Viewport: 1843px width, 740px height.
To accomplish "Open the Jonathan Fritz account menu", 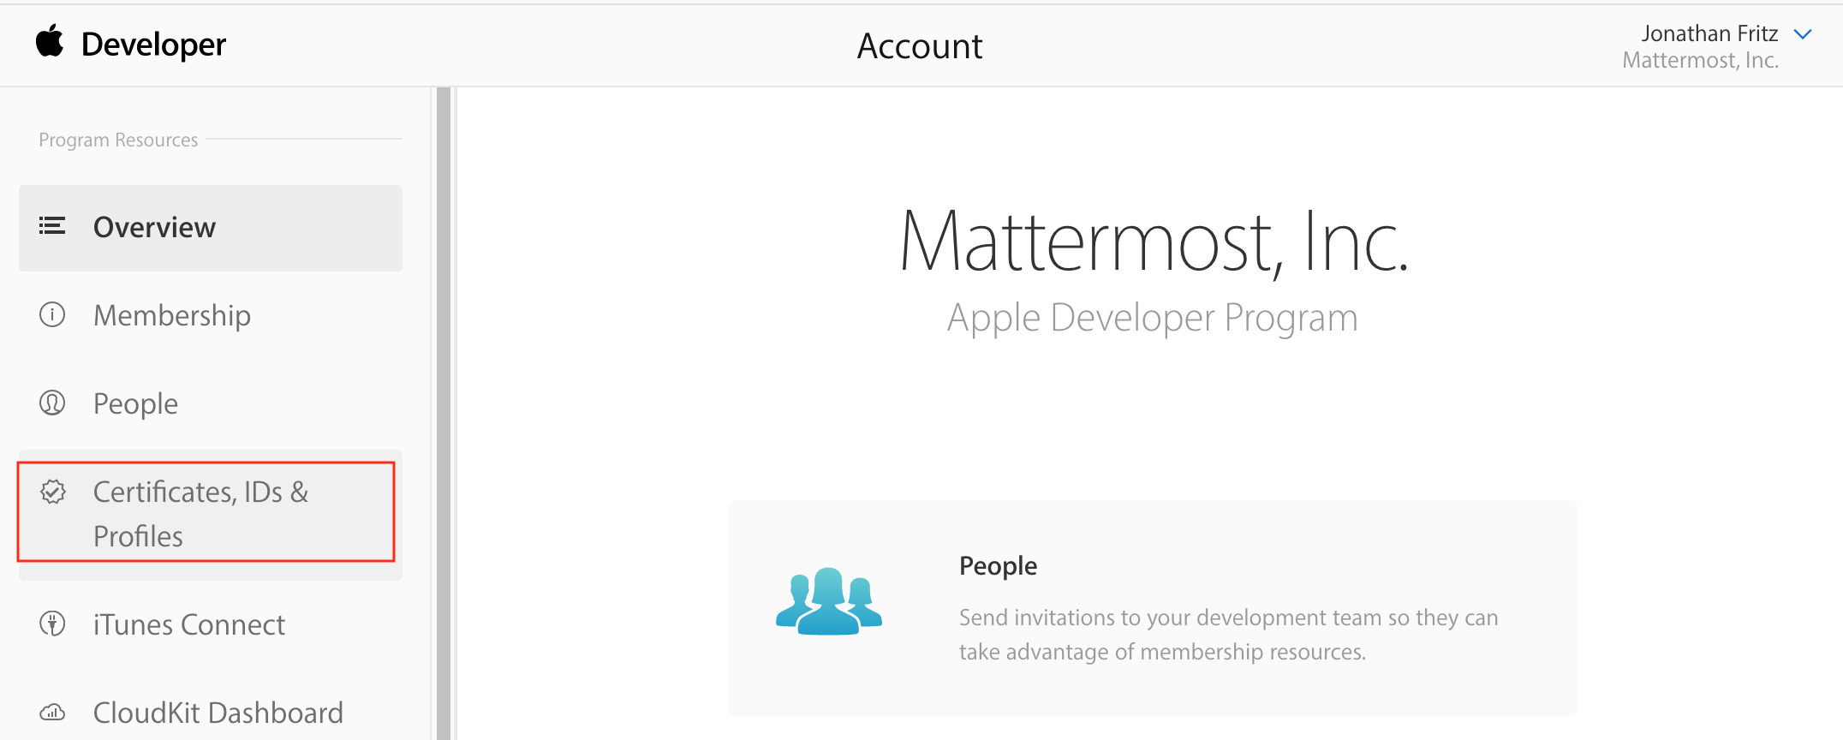I will (1709, 33).
